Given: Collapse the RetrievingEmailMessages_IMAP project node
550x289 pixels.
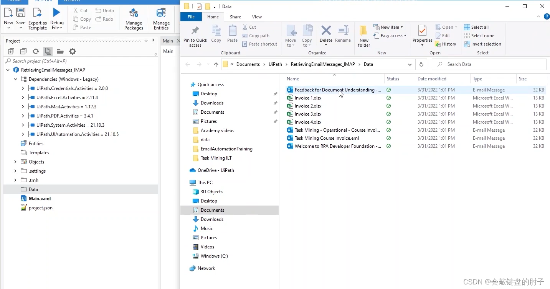Looking at the screenshot, I should coord(8,70).
